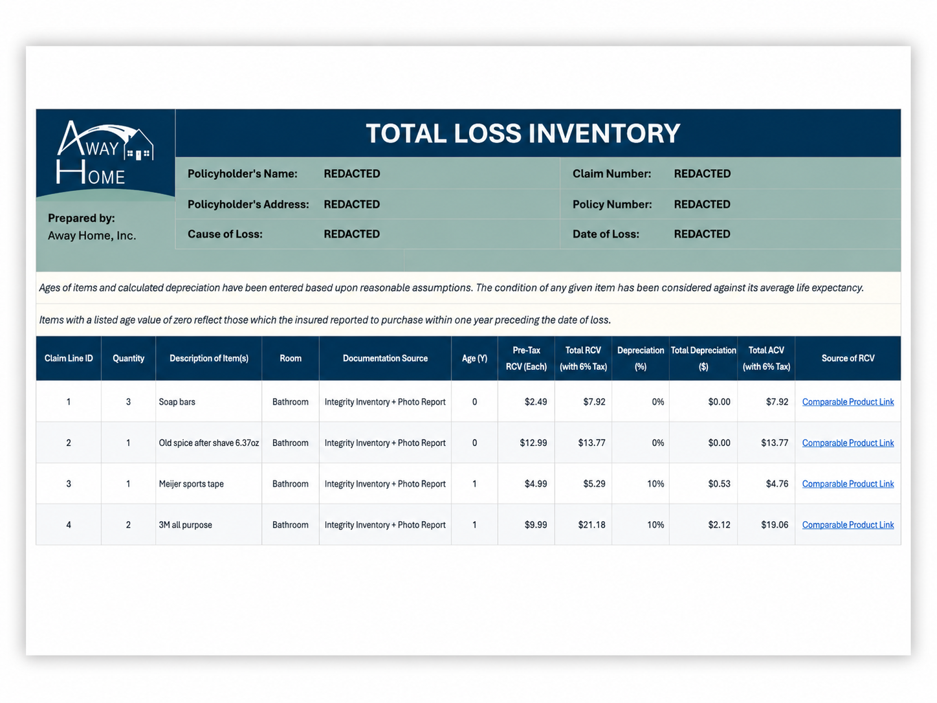Click the Away Home, Inc. text

(x=92, y=236)
